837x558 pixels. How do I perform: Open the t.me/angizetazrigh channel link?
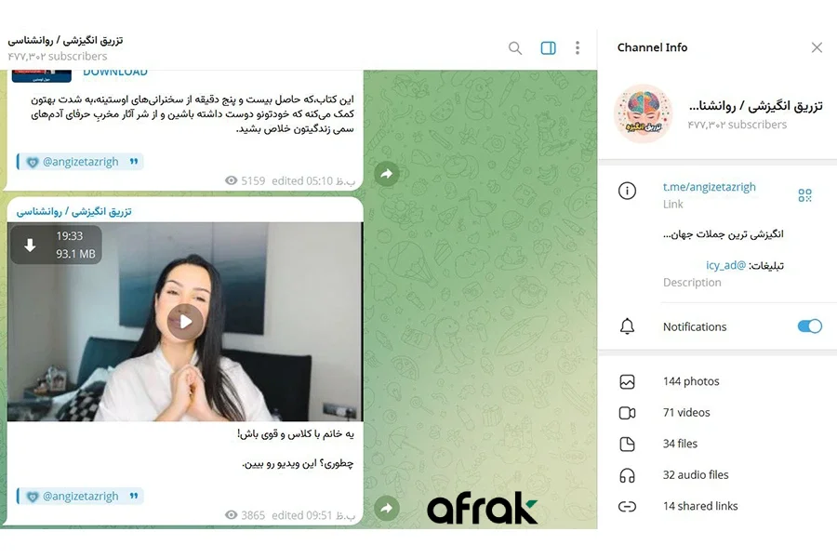click(709, 187)
